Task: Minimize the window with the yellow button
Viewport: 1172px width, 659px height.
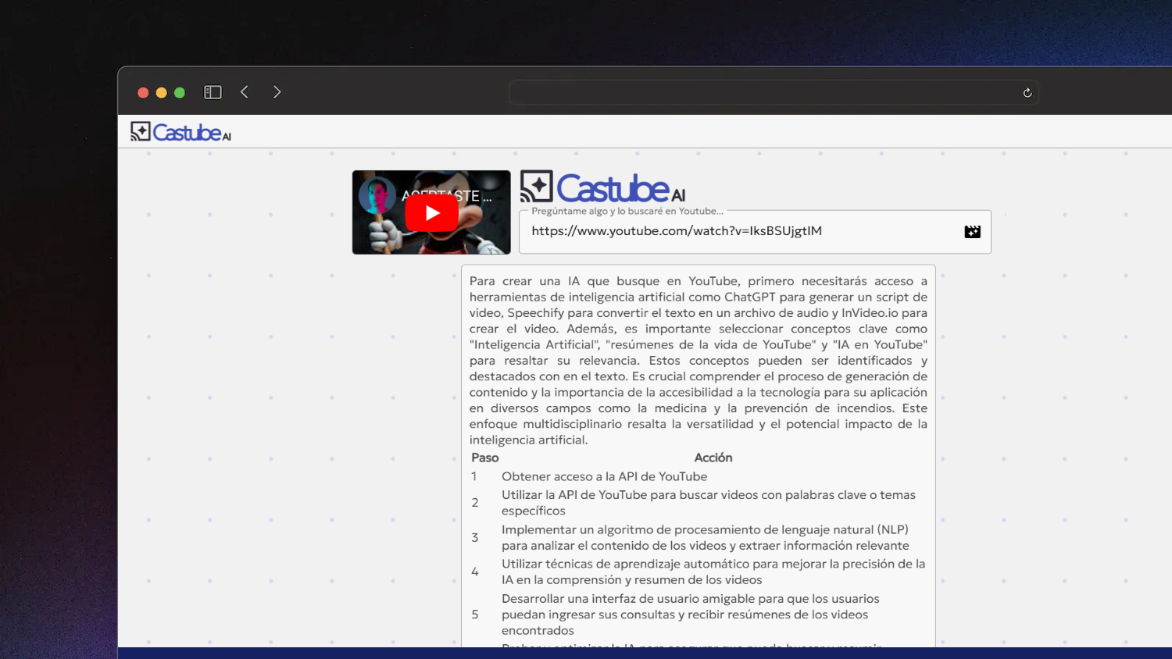Action: [x=161, y=93]
